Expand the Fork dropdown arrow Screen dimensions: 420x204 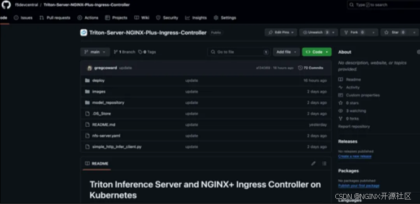(373, 32)
